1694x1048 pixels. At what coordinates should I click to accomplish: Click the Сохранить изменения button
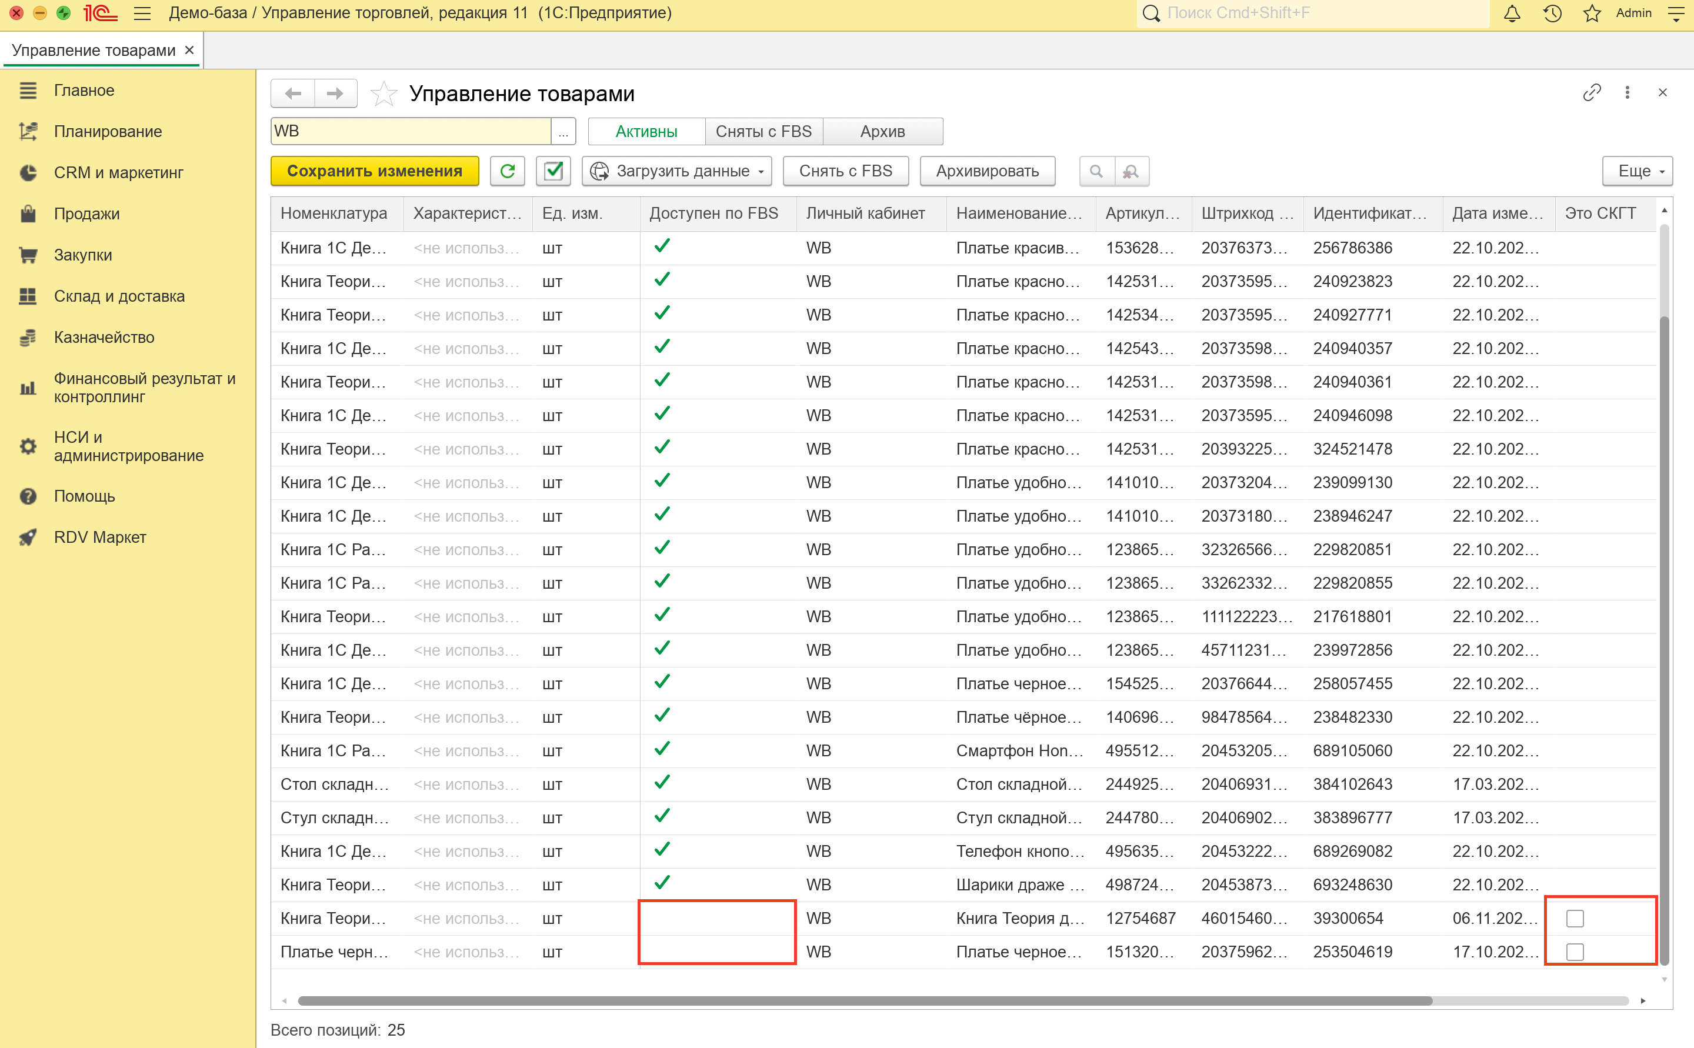[374, 171]
